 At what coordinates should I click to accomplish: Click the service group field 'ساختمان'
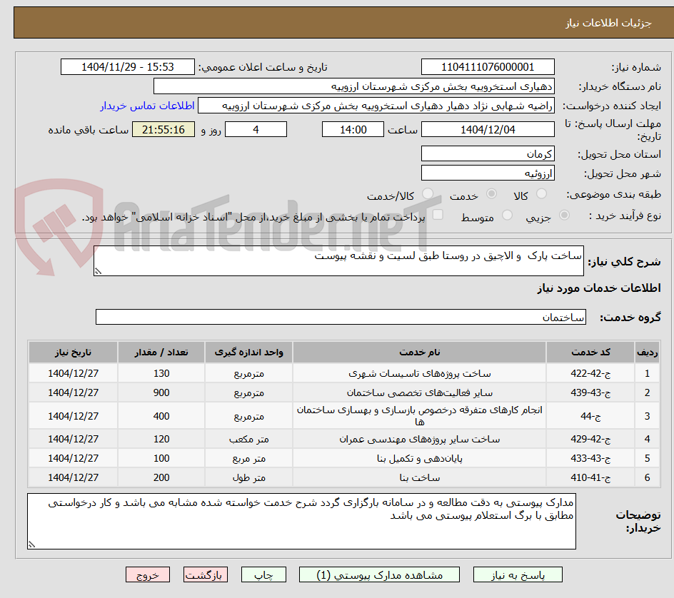(341, 317)
